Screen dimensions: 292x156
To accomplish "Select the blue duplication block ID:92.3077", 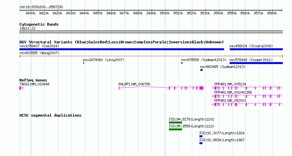I will 201,136.
